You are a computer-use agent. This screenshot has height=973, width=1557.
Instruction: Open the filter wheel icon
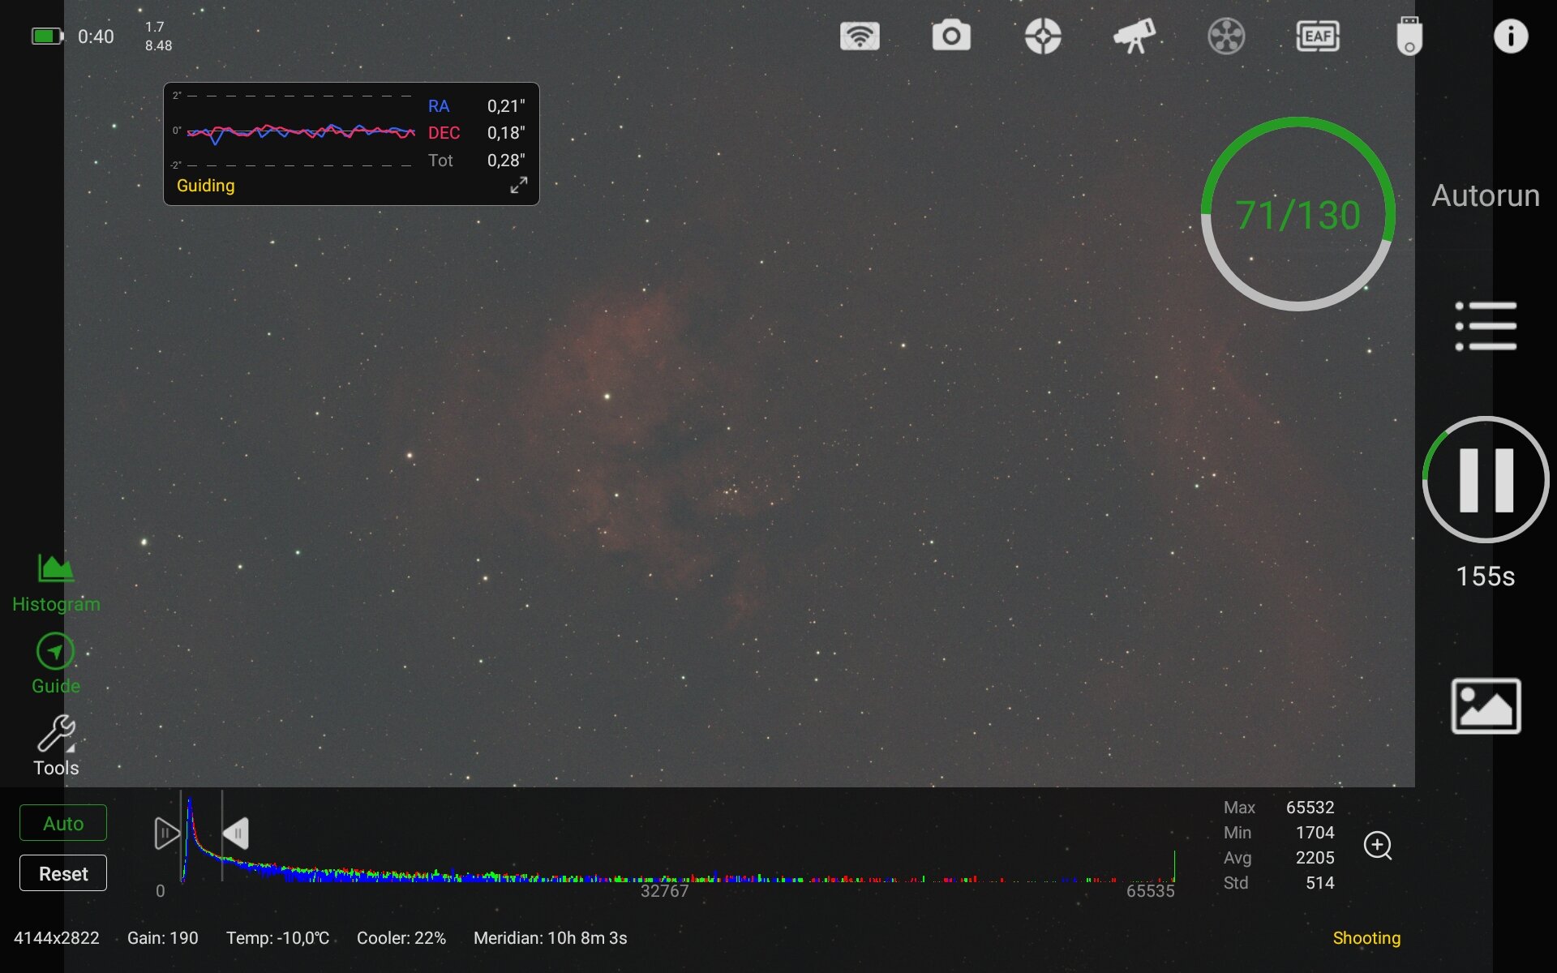(x=1226, y=36)
